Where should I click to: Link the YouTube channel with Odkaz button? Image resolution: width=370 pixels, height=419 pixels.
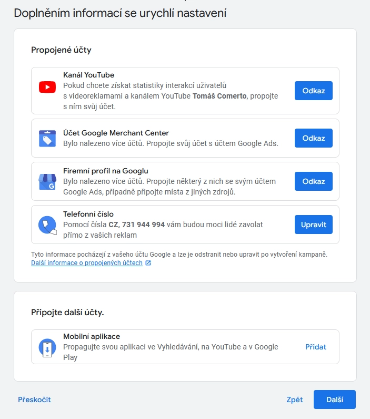click(314, 91)
